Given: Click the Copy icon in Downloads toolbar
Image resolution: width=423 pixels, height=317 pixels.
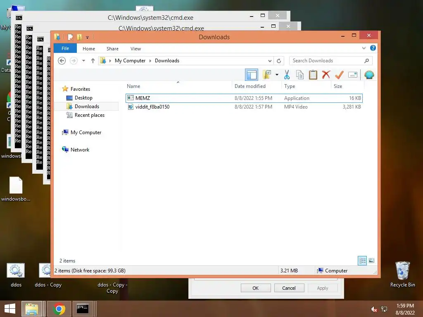Looking at the screenshot, I should 300,75.
